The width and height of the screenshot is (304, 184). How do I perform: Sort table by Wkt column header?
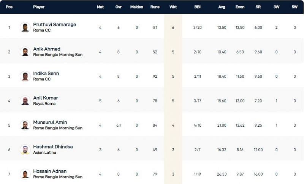(173, 7)
